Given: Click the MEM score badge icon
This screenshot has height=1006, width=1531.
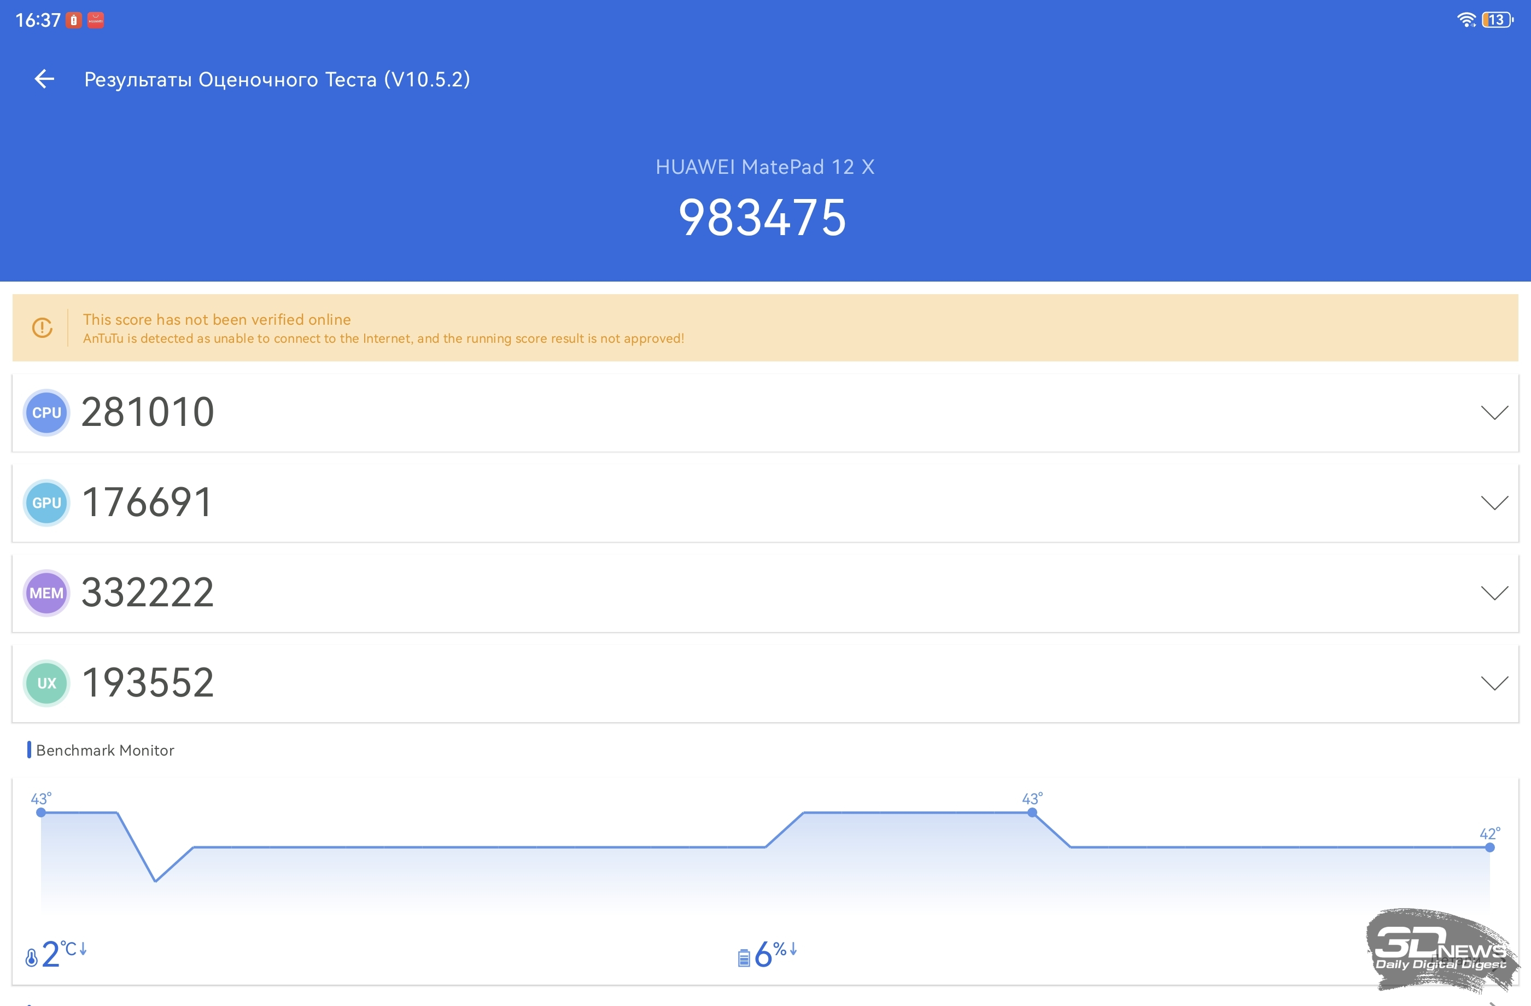Looking at the screenshot, I should tap(46, 593).
